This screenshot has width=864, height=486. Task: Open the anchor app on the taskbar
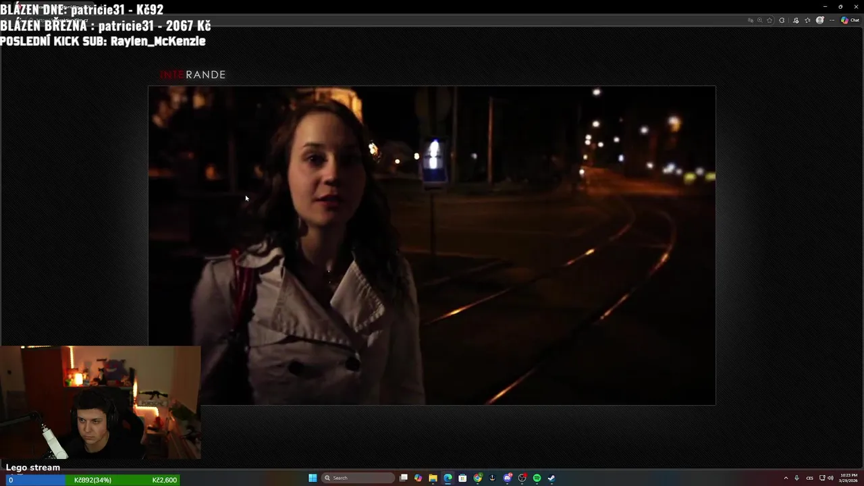pyautogui.click(x=492, y=478)
